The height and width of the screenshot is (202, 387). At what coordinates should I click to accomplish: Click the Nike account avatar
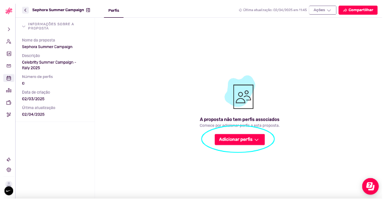click(9, 191)
